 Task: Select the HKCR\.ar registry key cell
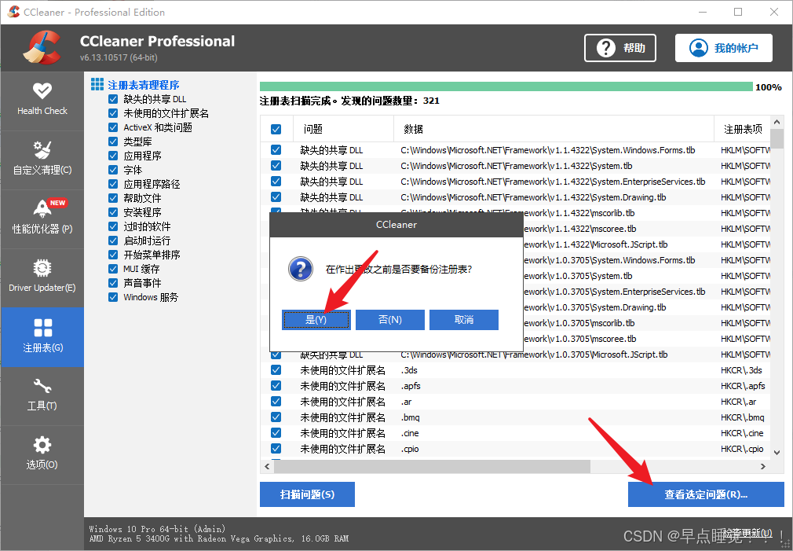click(x=738, y=402)
